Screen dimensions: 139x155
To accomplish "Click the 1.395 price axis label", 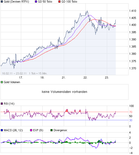I will (x=133, y=32).
